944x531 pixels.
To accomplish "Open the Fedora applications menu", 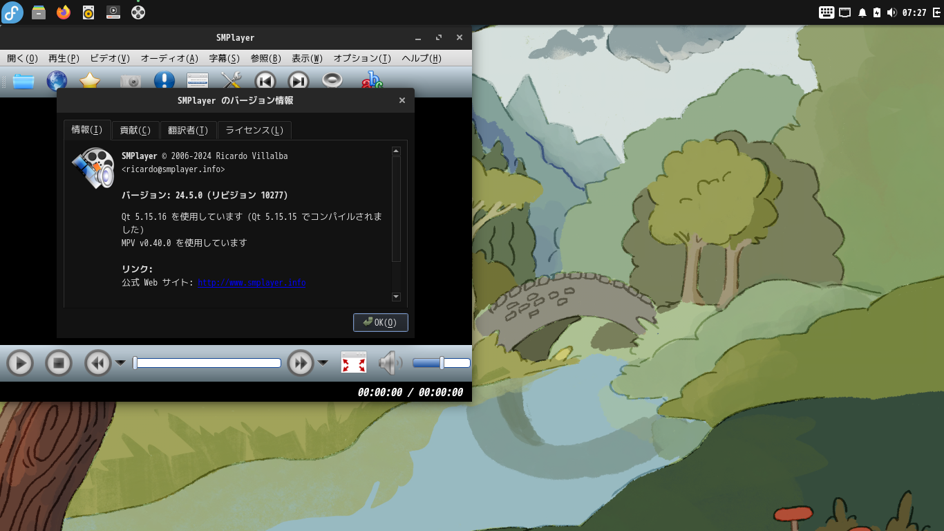I will coord(12,12).
